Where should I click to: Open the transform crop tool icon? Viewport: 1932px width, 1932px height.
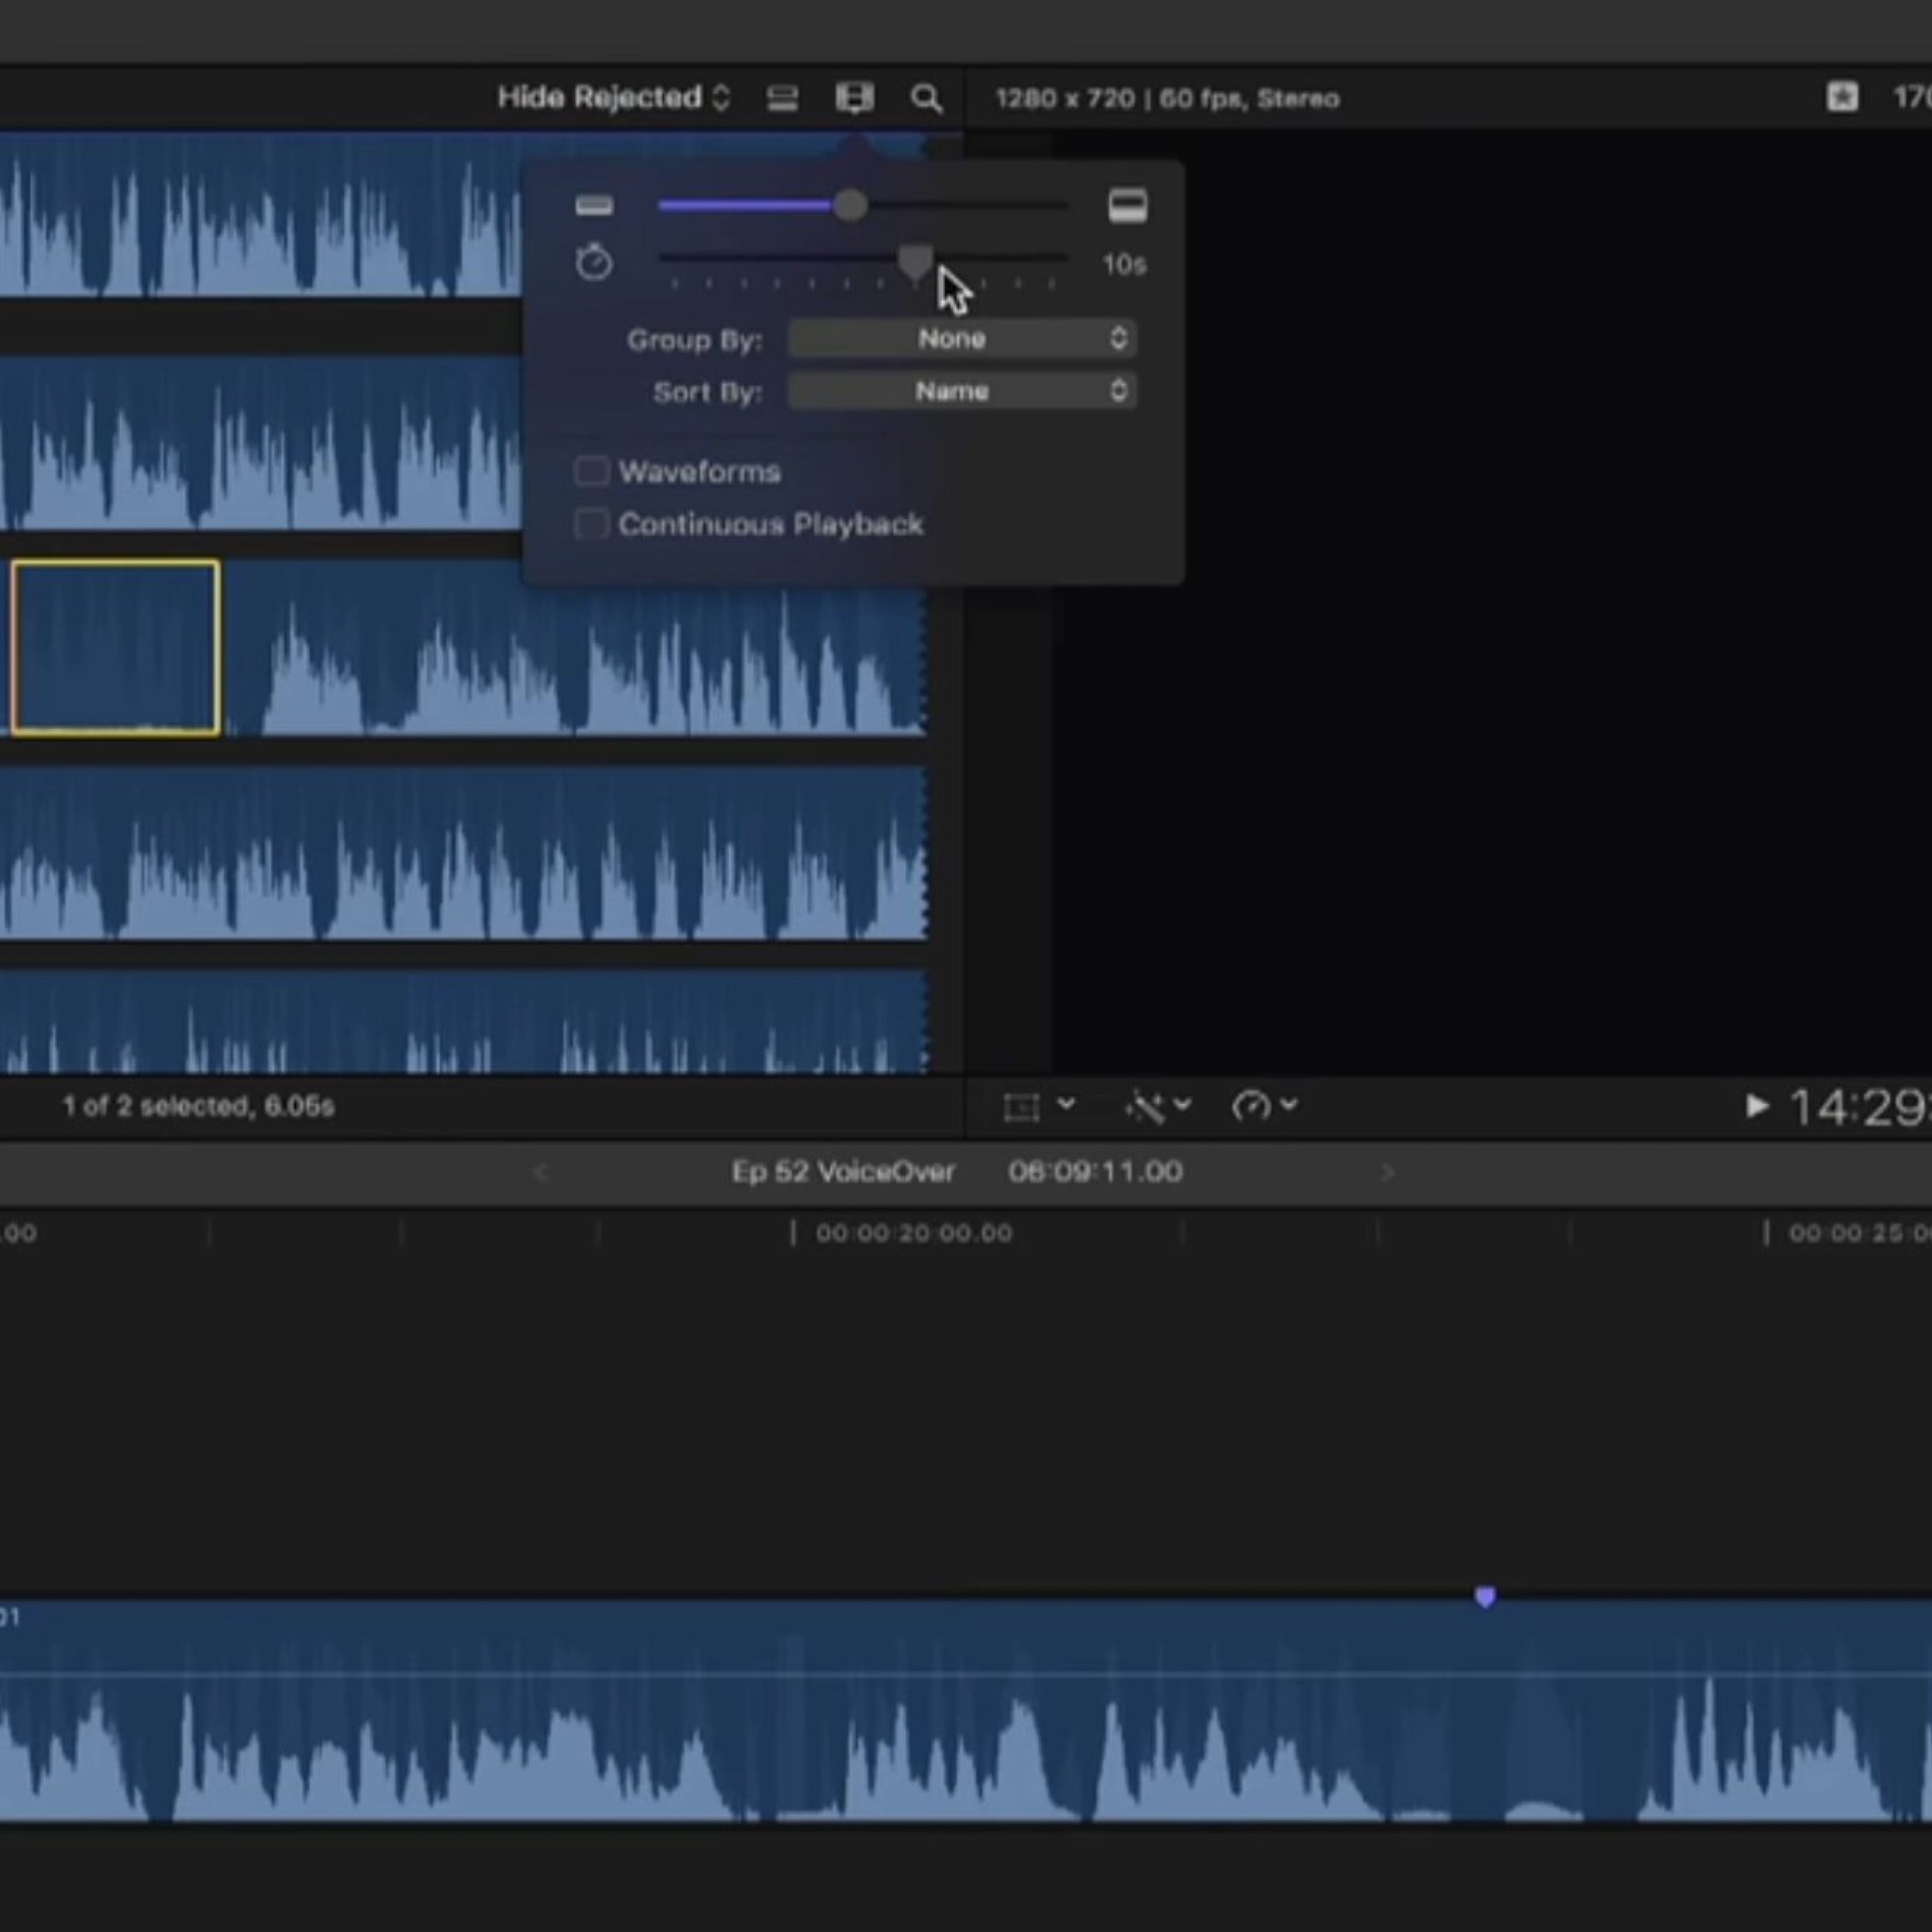point(1021,1107)
